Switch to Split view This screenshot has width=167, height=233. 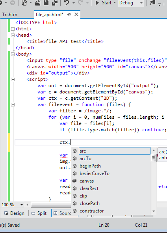point(39,213)
